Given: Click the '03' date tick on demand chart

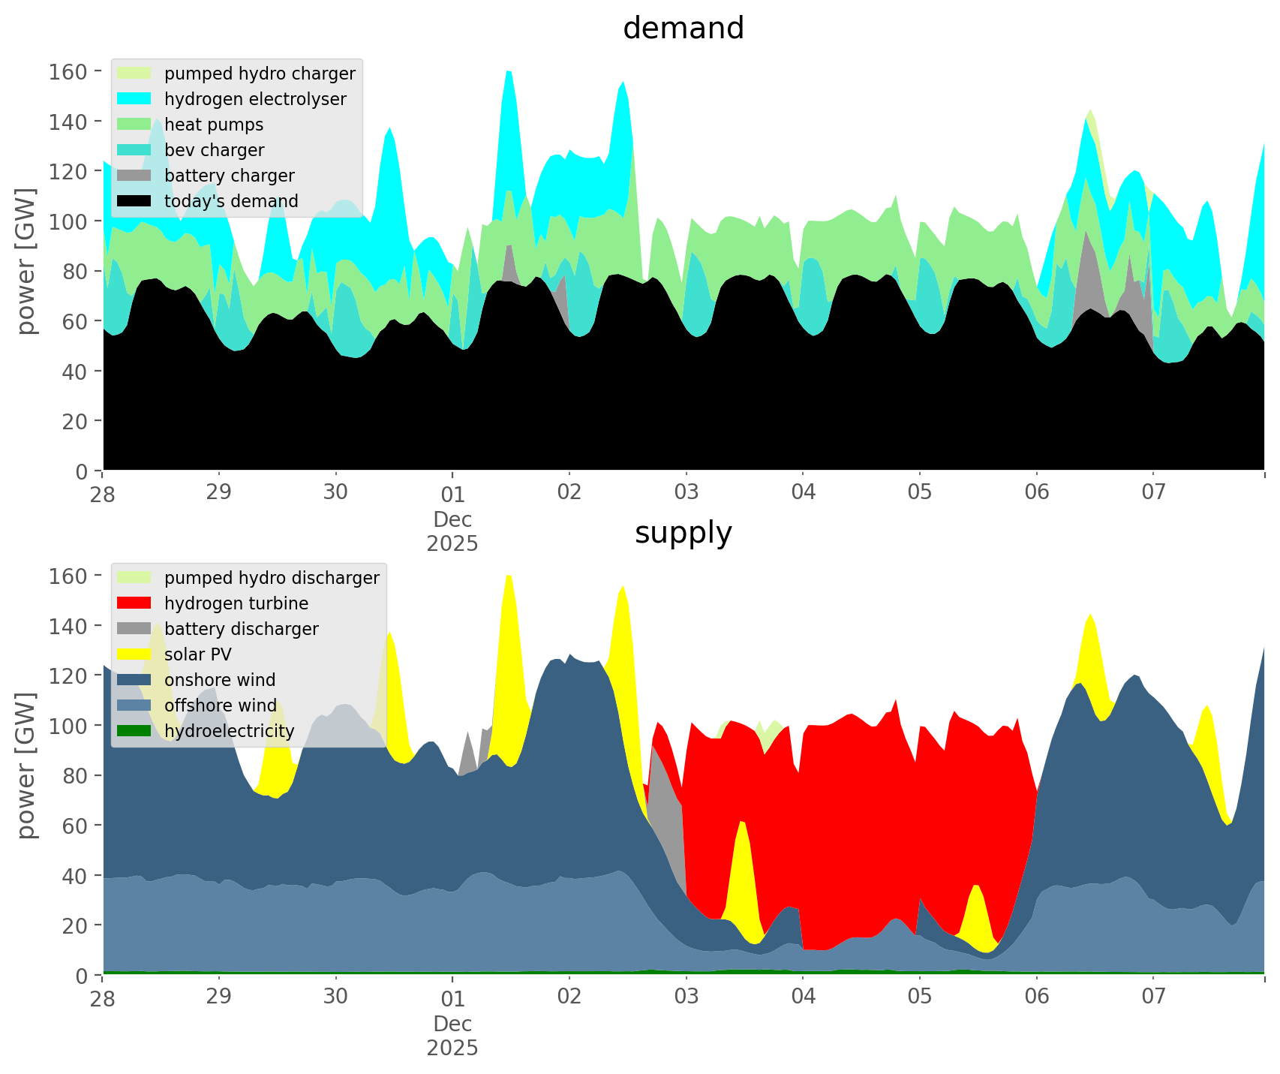Looking at the screenshot, I should click(x=686, y=493).
